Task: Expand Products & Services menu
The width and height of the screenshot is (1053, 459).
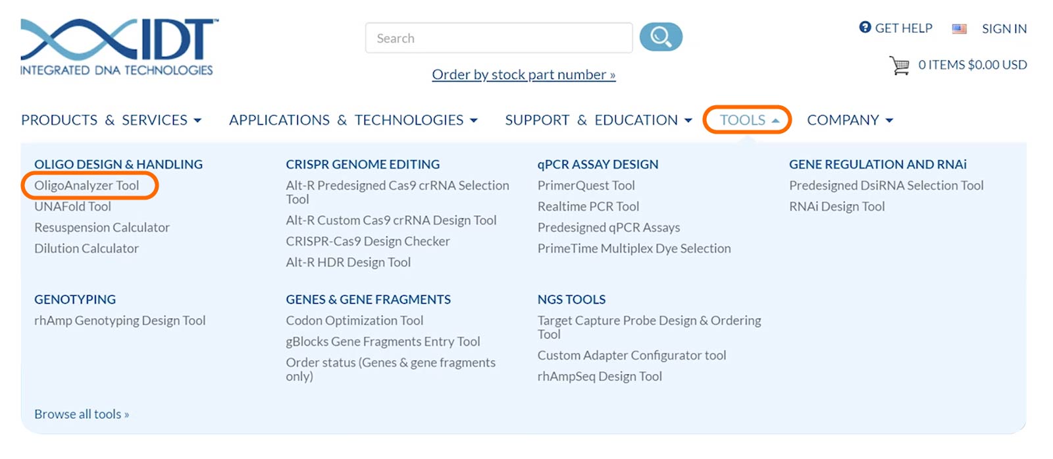Action: [x=111, y=120]
